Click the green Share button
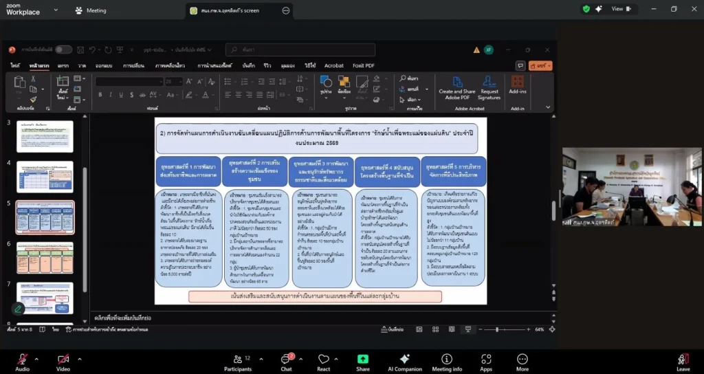 (362, 360)
